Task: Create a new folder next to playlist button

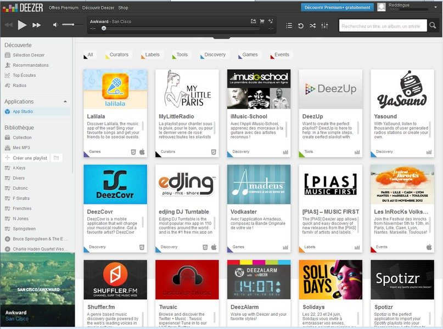Action: pos(57,158)
